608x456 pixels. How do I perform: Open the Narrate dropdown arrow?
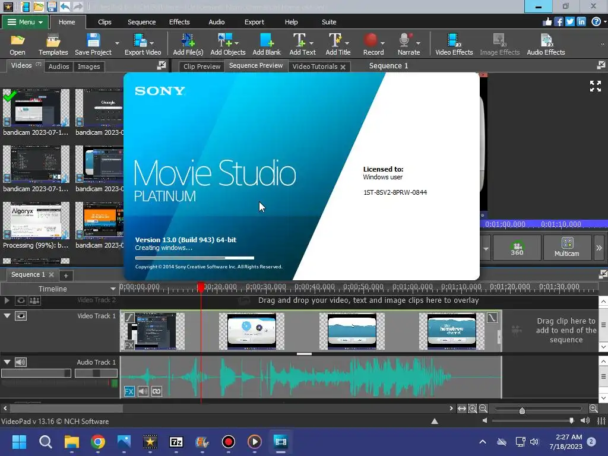tap(419, 43)
